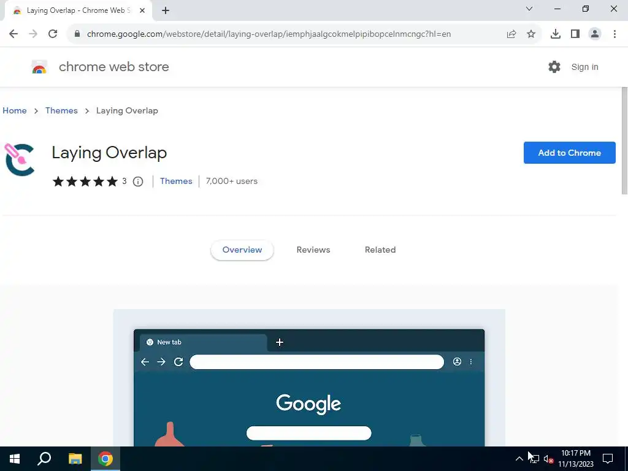Image resolution: width=628 pixels, height=471 pixels.
Task: Open the Downloads icon in toolbar
Action: (556, 34)
